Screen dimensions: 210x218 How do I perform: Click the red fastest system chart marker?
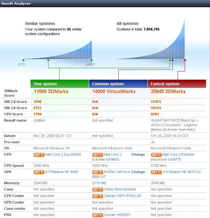[185, 60]
